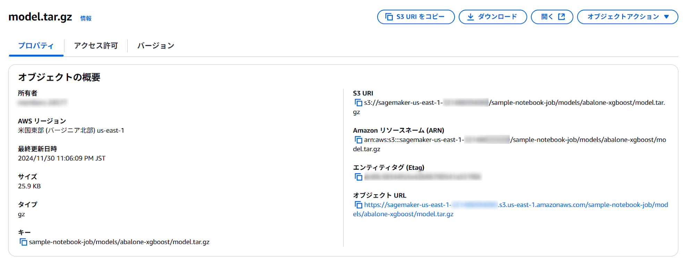Click the 最終更新日時 label
Image resolution: width=694 pixels, height=262 pixels.
tap(37, 149)
